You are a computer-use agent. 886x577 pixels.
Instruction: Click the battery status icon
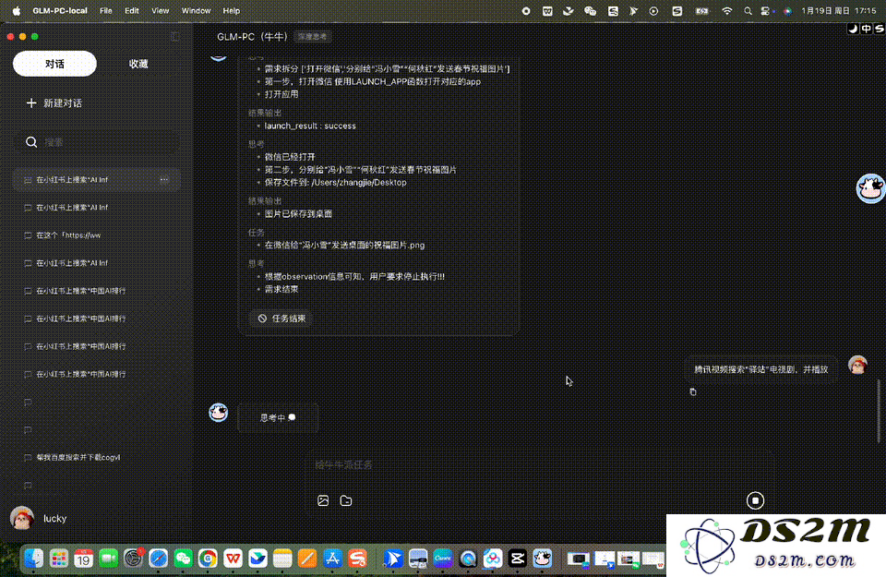pyautogui.click(x=701, y=11)
